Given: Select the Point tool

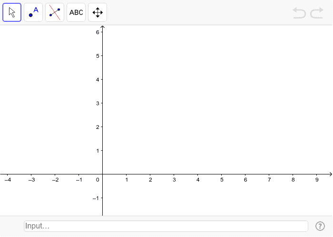Looking at the screenshot, I should (33, 12).
